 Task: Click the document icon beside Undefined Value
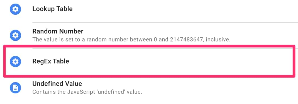point(15,88)
